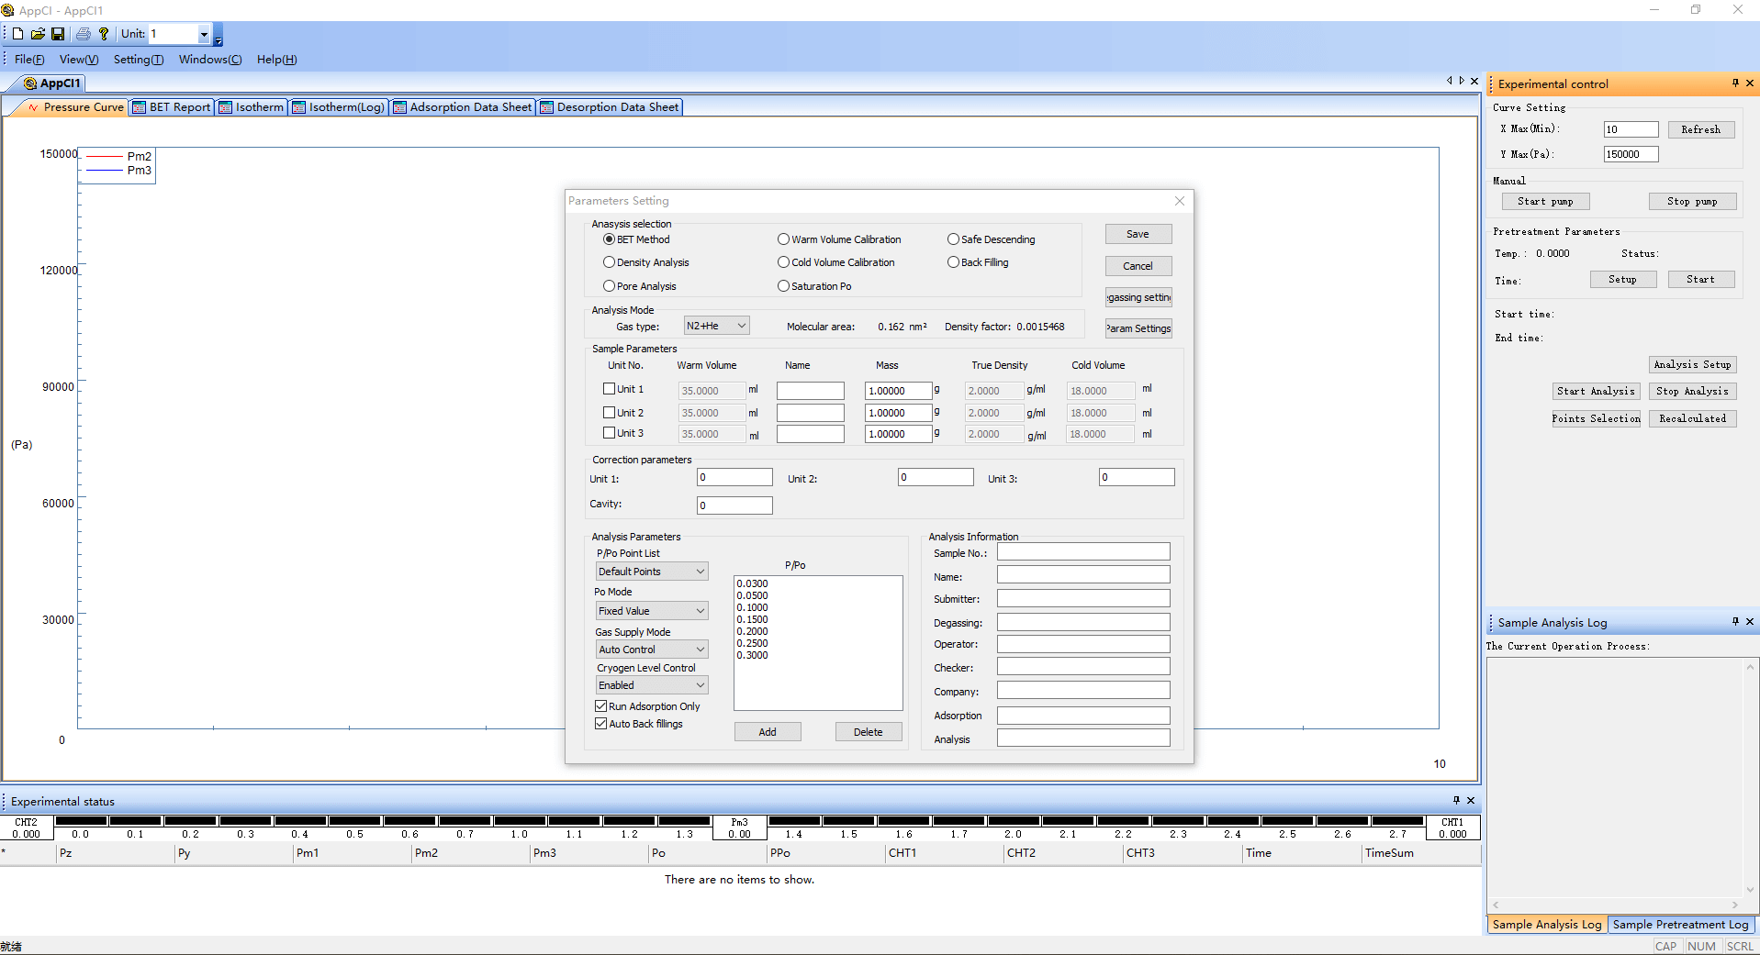Click the Print toolbar icon

(84, 34)
